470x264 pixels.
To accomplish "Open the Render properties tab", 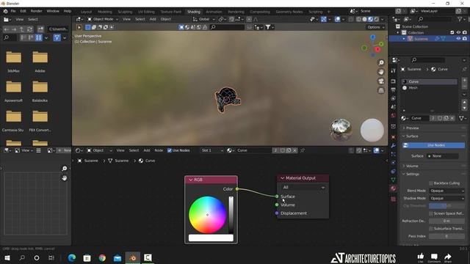I will pos(394,81).
